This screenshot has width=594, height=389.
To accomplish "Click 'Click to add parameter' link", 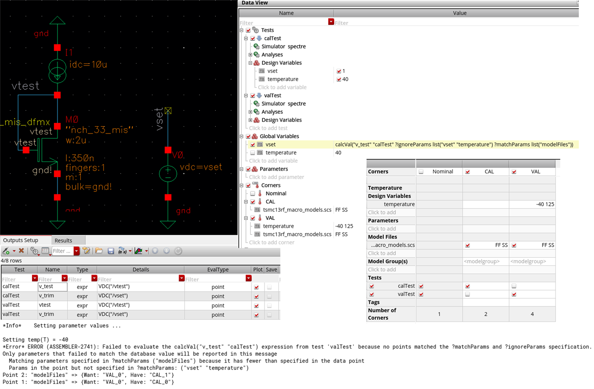I will tap(277, 177).
